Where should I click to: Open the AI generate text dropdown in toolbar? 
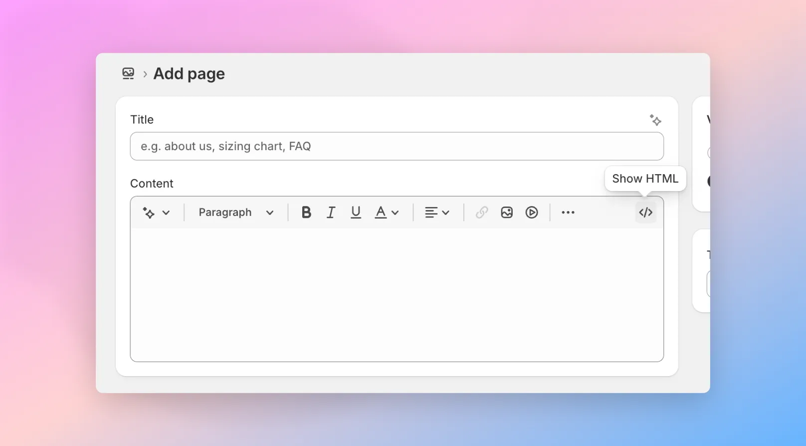pos(156,213)
